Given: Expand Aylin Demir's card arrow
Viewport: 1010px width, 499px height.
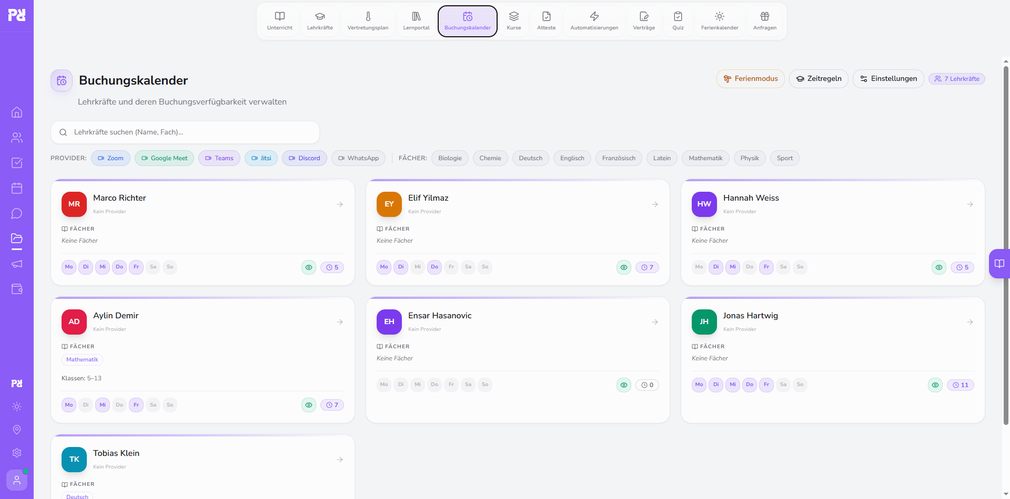Looking at the screenshot, I should click(x=340, y=322).
